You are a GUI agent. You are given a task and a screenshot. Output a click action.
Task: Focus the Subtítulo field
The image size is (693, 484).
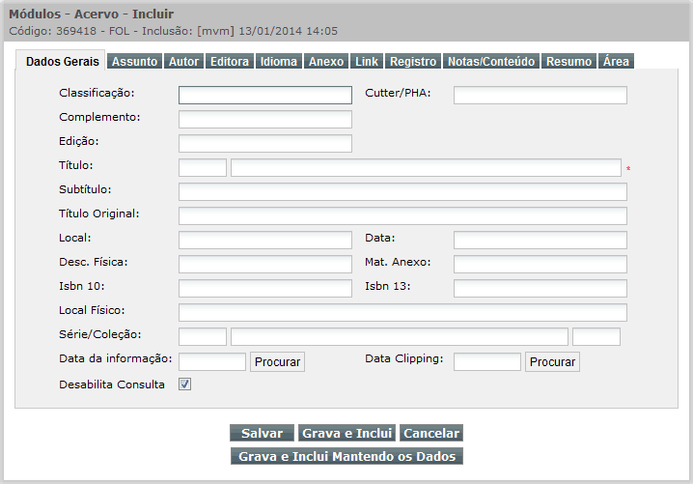coord(402,191)
